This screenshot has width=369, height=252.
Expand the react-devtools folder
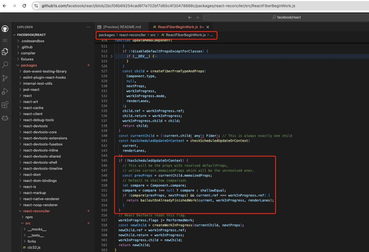pos(53,126)
